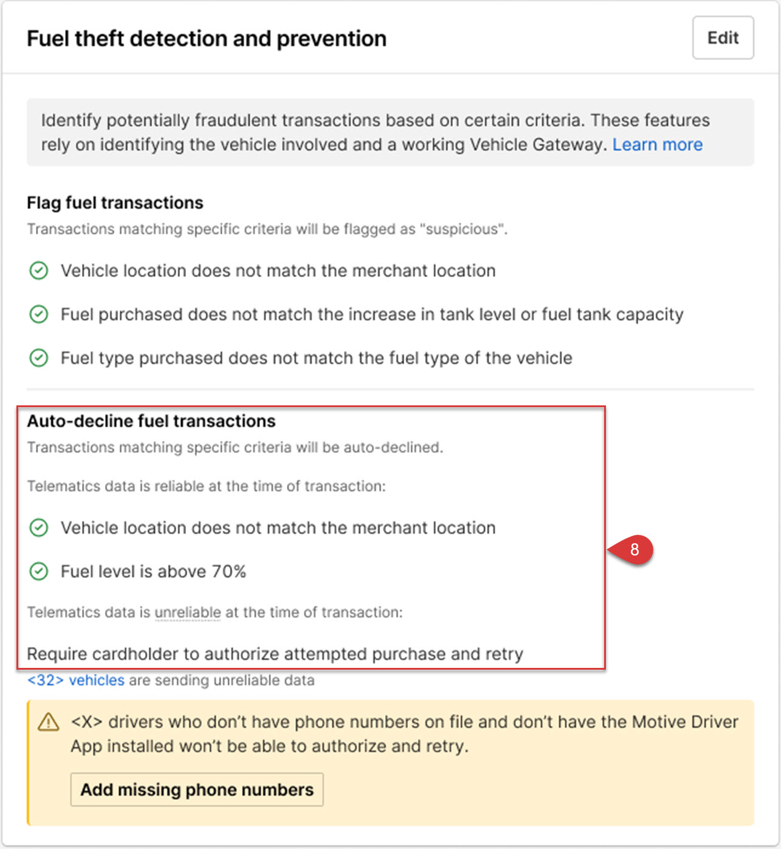
Task: Click Require cardholder to authorize attempted purchase text
Action: coord(275,654)
